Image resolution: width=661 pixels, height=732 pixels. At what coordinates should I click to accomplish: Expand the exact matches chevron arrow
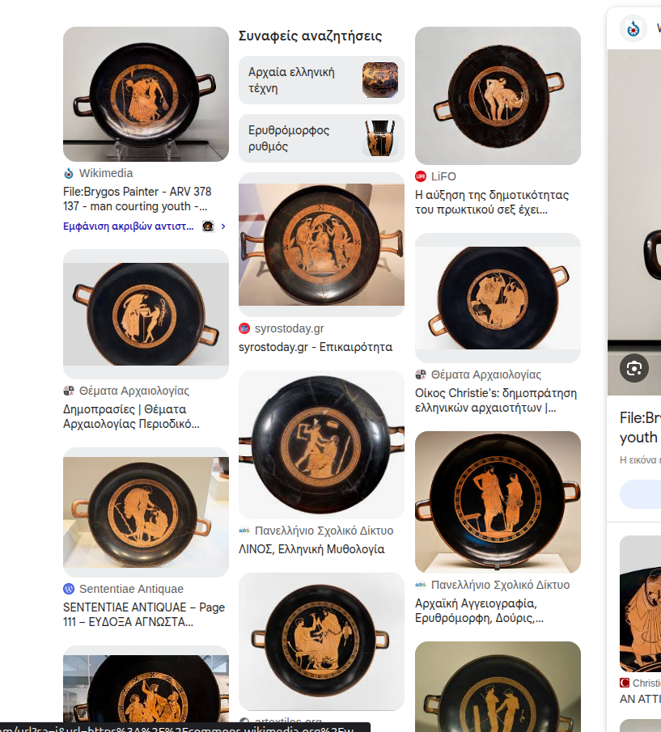223,226
